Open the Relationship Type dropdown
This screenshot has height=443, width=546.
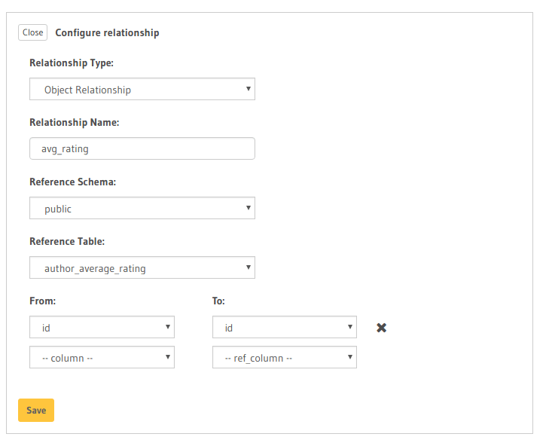point(142,90)
